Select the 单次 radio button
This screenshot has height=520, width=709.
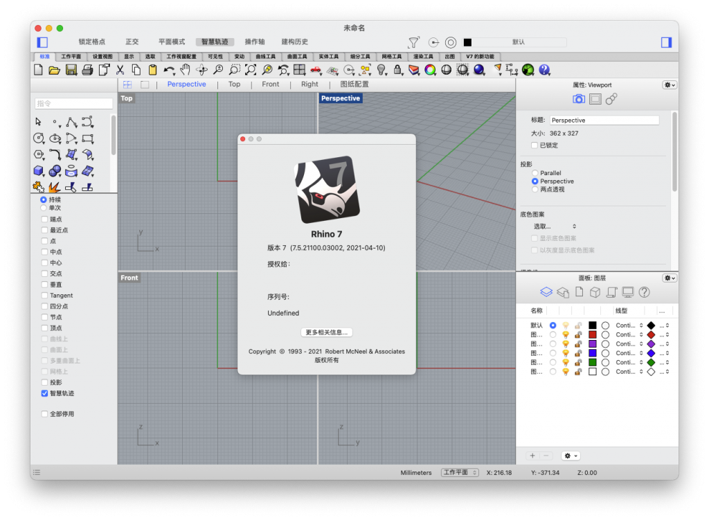point(44,208)
